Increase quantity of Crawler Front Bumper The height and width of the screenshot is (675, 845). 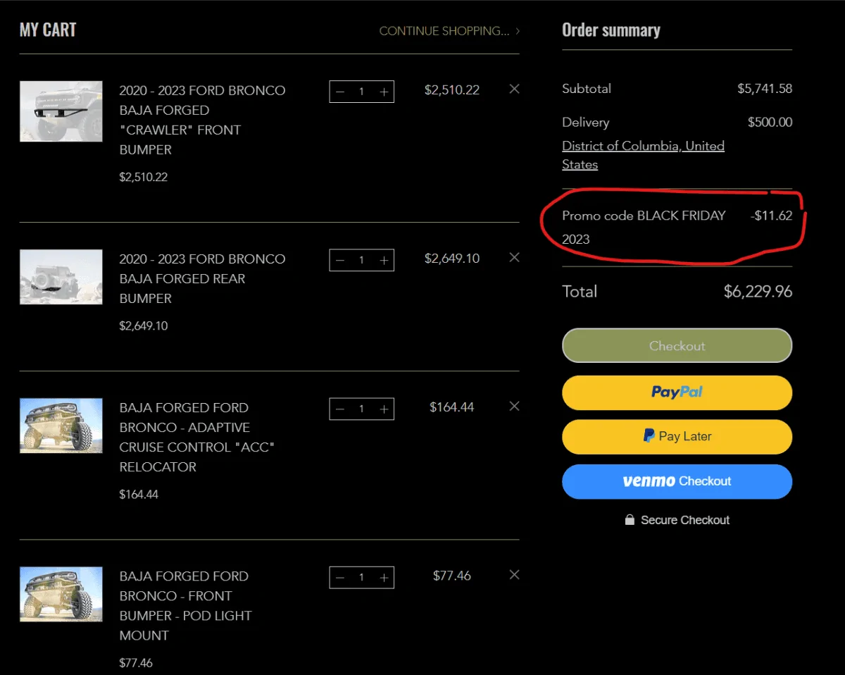tap(384, 92)
